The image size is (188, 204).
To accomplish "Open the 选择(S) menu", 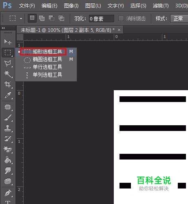I will pyautogui.click(x=138, y=6).
